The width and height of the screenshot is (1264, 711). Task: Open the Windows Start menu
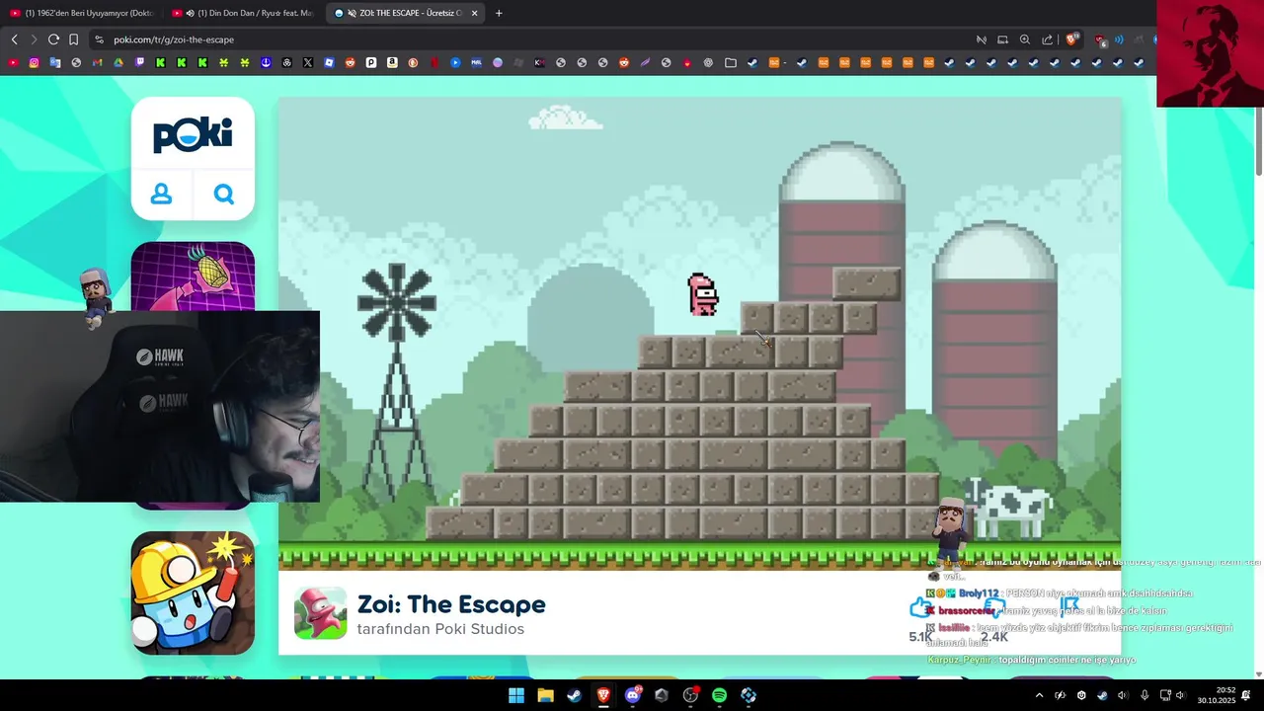pyautogui.click(x=516, y=695)
